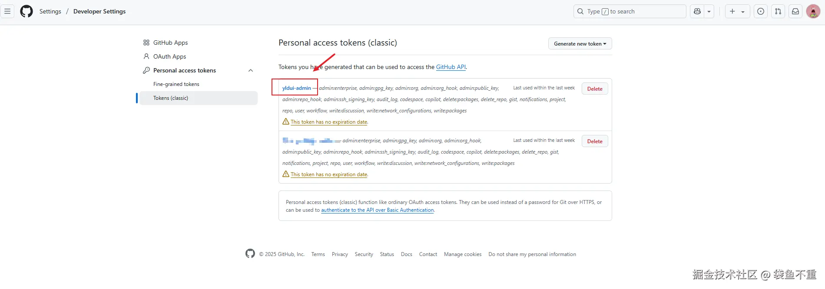Open the plus Create new dropdown

737,11
